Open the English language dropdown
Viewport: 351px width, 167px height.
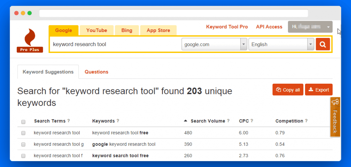point(281,44)
